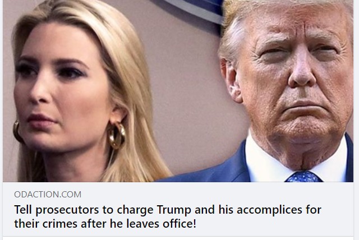The image size is (359, 240).
Task: Click the headline's second line ending 'leaves office!'
Action: pyautogui.click(x=105, y=224)
